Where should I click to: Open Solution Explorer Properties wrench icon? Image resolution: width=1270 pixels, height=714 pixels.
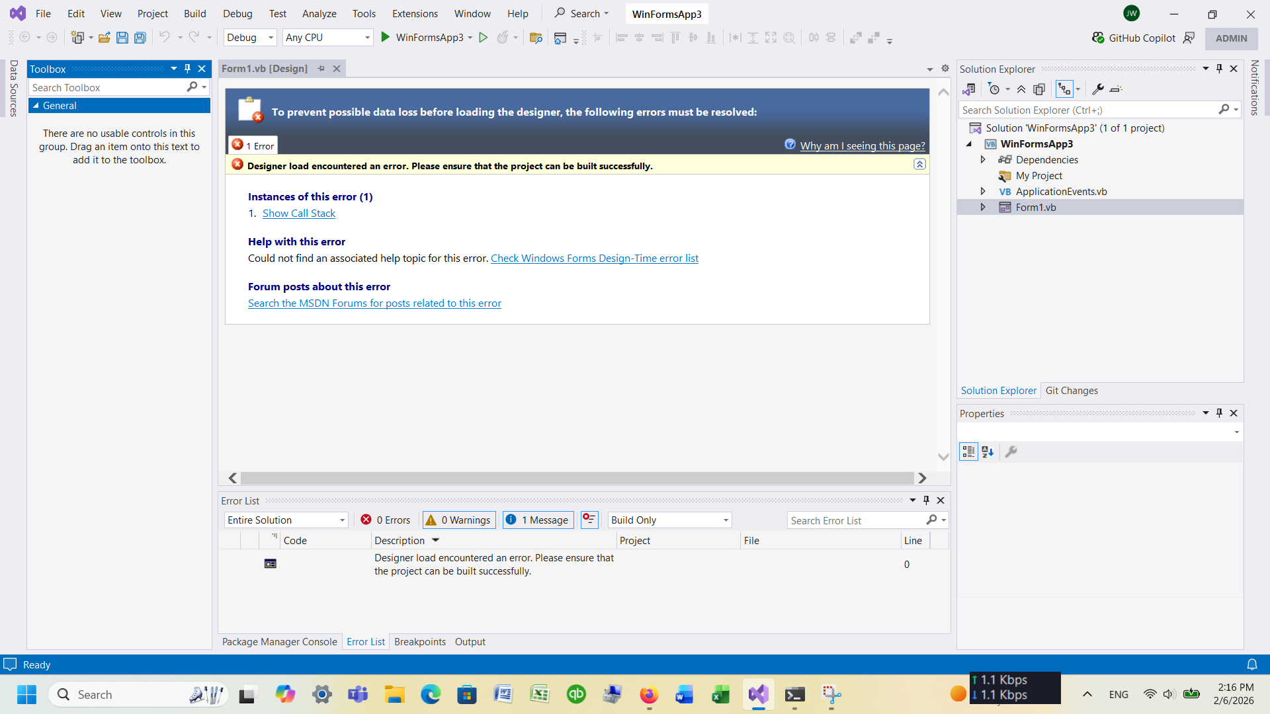pyautogui.click(x=1097, y=89)
